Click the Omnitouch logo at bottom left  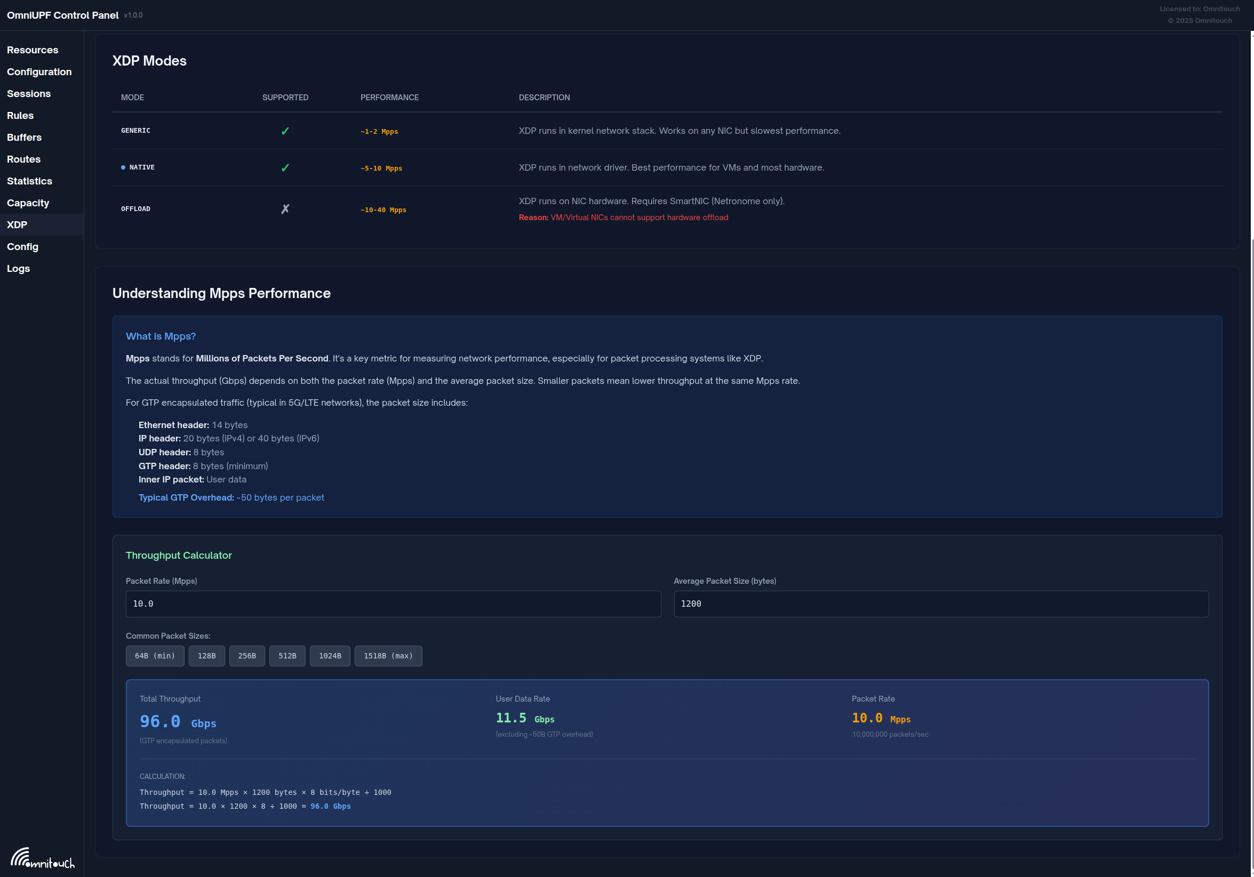tap(43, 857)
